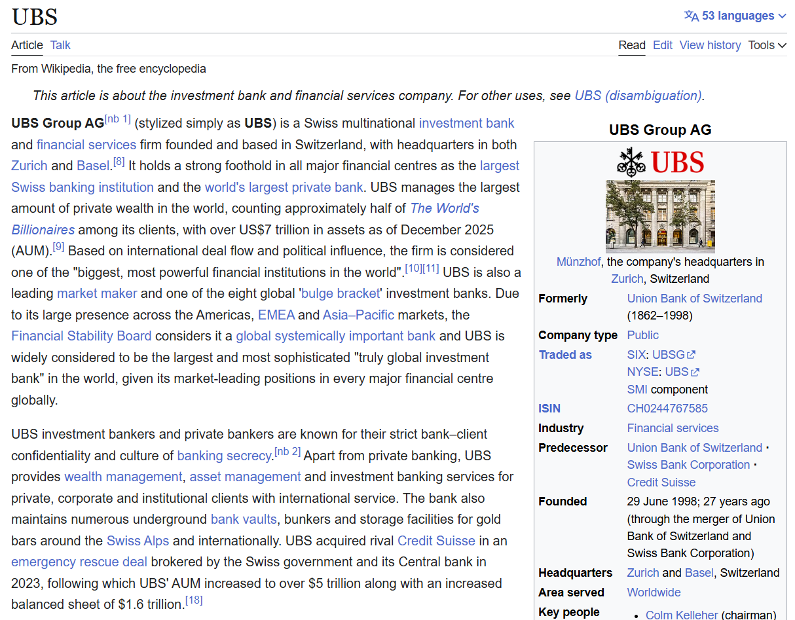The image size is (795, 620).
Task: Switch to the Talk tab
Action: [x=60, y=45]
